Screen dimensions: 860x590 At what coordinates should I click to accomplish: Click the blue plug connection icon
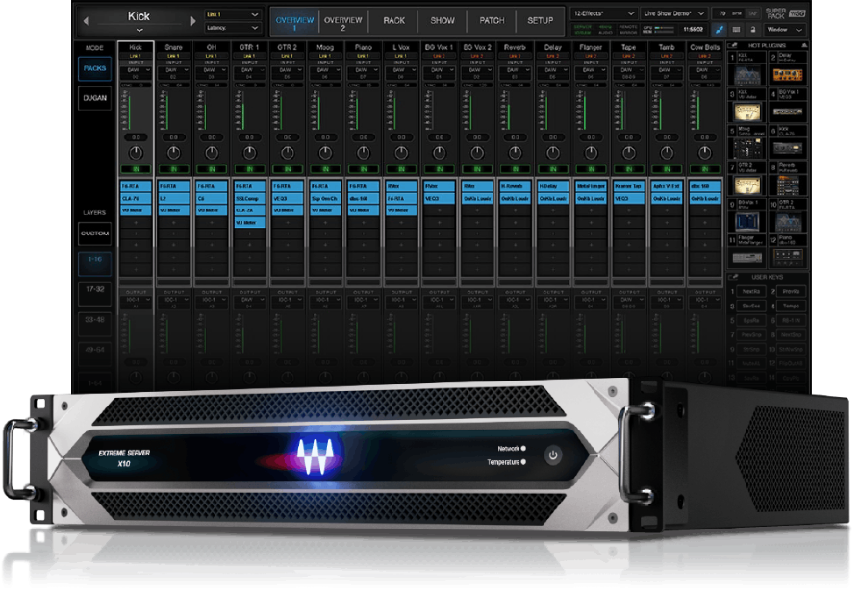[719, 30]
